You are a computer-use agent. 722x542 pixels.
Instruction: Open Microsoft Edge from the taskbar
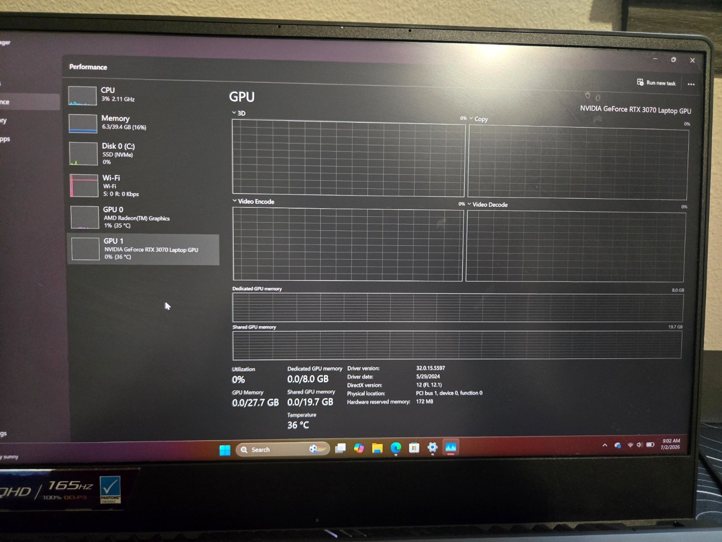point(396,448)
